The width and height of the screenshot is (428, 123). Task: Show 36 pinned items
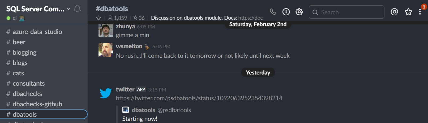point(139,18)
